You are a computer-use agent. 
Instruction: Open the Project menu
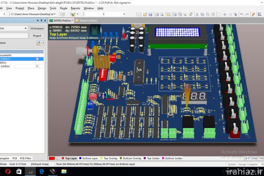point(20,8)
